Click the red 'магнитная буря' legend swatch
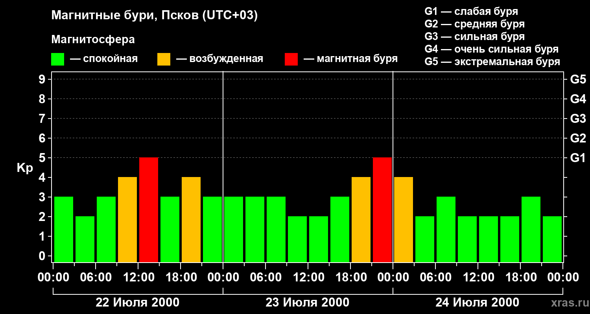 click(x=291, y=59)
